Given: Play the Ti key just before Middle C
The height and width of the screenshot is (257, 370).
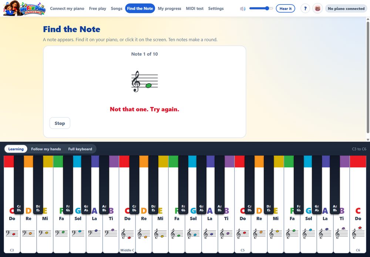Looking at the screenshot, I should [x=111, y=233].
